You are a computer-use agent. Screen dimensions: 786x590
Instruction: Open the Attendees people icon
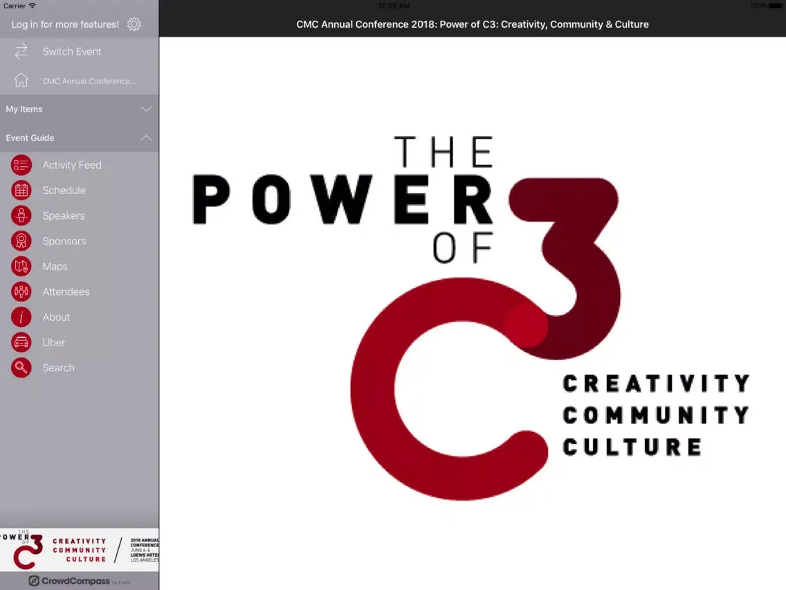(21, 292)
